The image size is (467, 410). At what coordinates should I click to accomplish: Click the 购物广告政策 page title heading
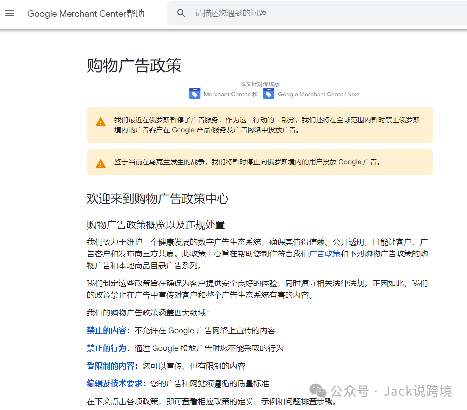click(x=134, y=65)
